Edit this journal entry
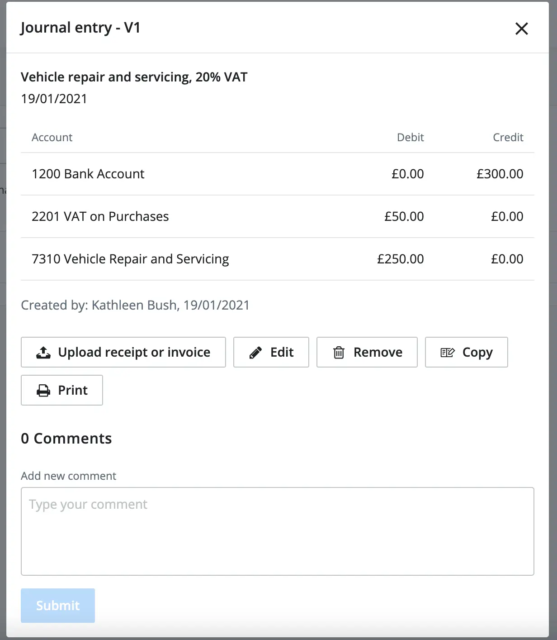The image size is (557, 640). (271, 352)
